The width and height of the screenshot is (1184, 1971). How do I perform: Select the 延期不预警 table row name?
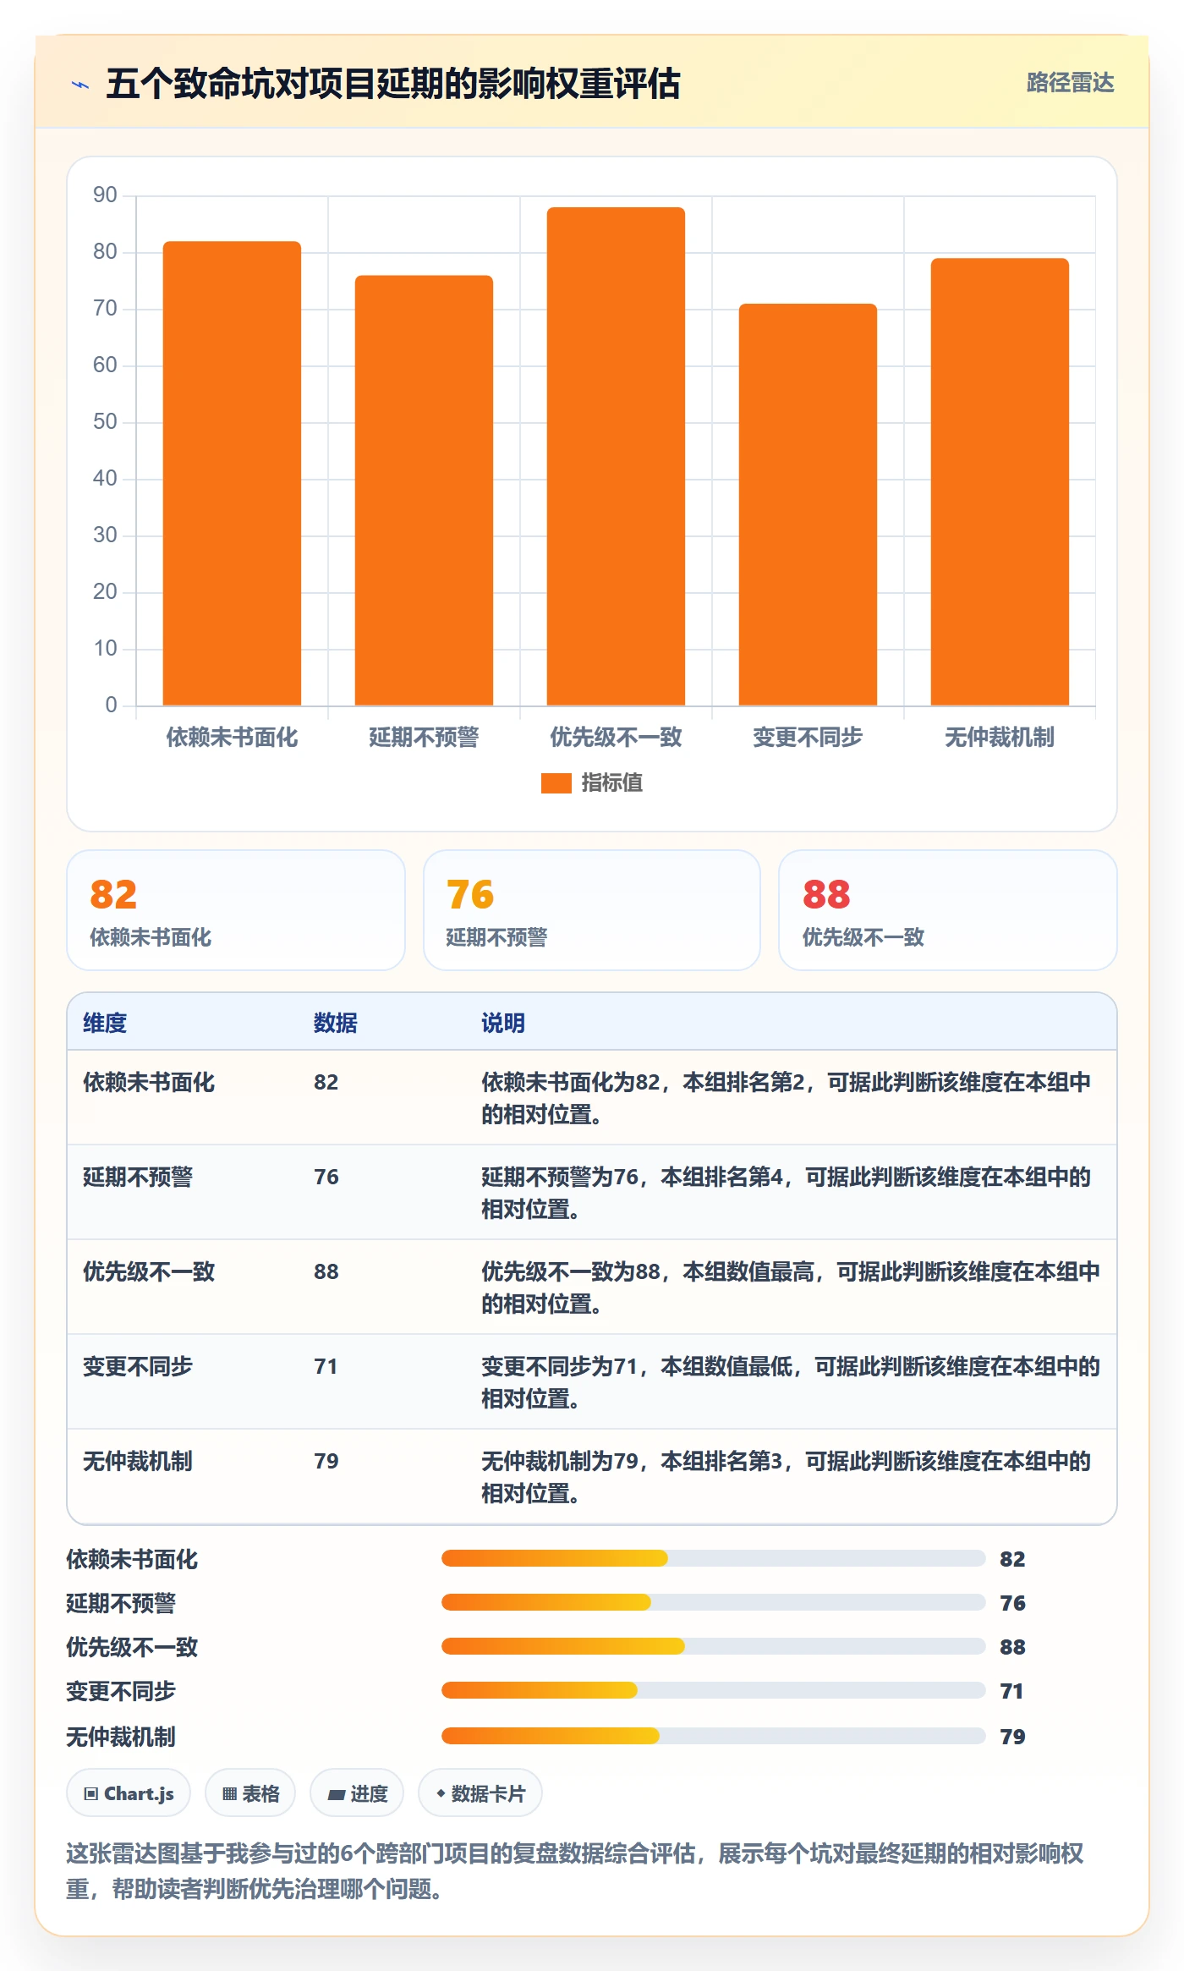pyautogui.click(x=138, y=1177)
